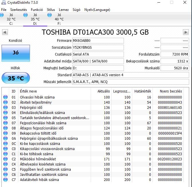192x187 pixels.
Task: Open the Stílus menu
Action: [x=51, y=10]
